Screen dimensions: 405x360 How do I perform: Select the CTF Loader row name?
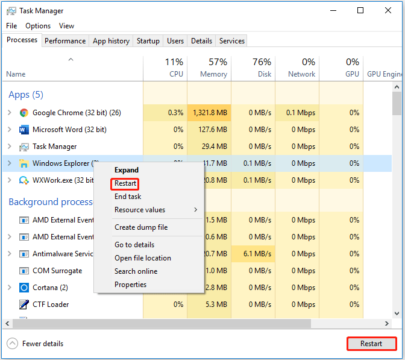[51, 305]
